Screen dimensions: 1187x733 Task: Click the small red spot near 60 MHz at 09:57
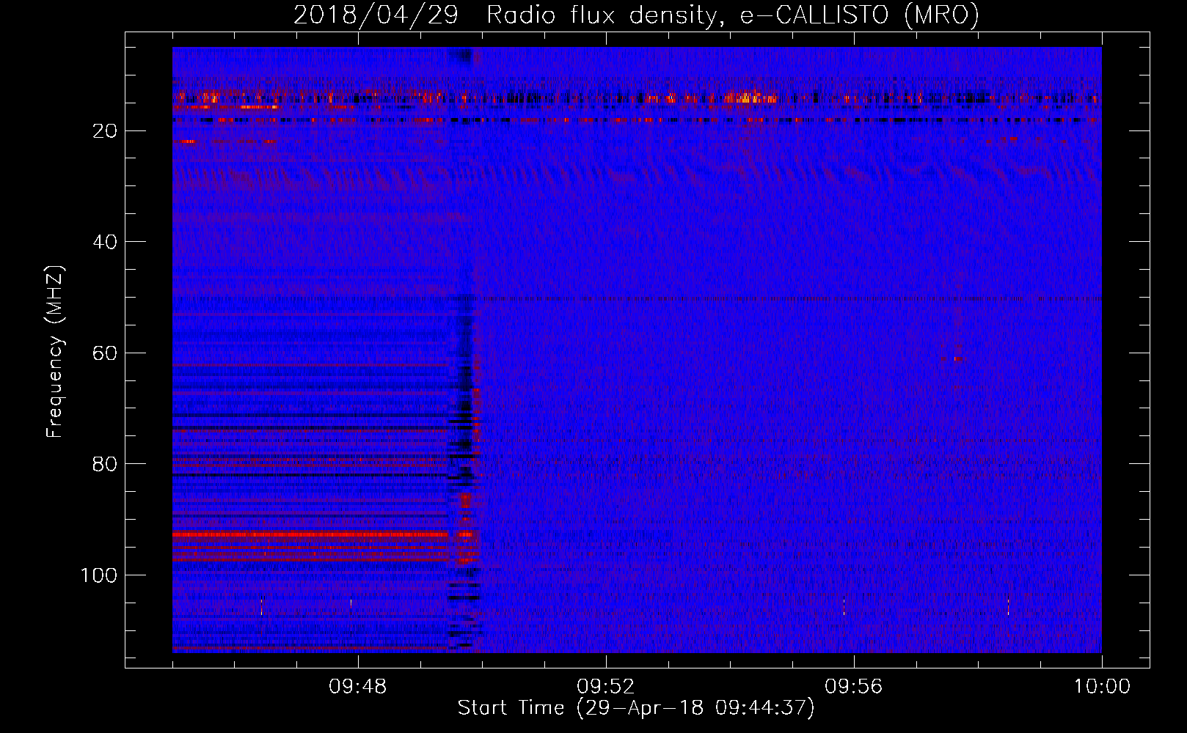(958, 358)
